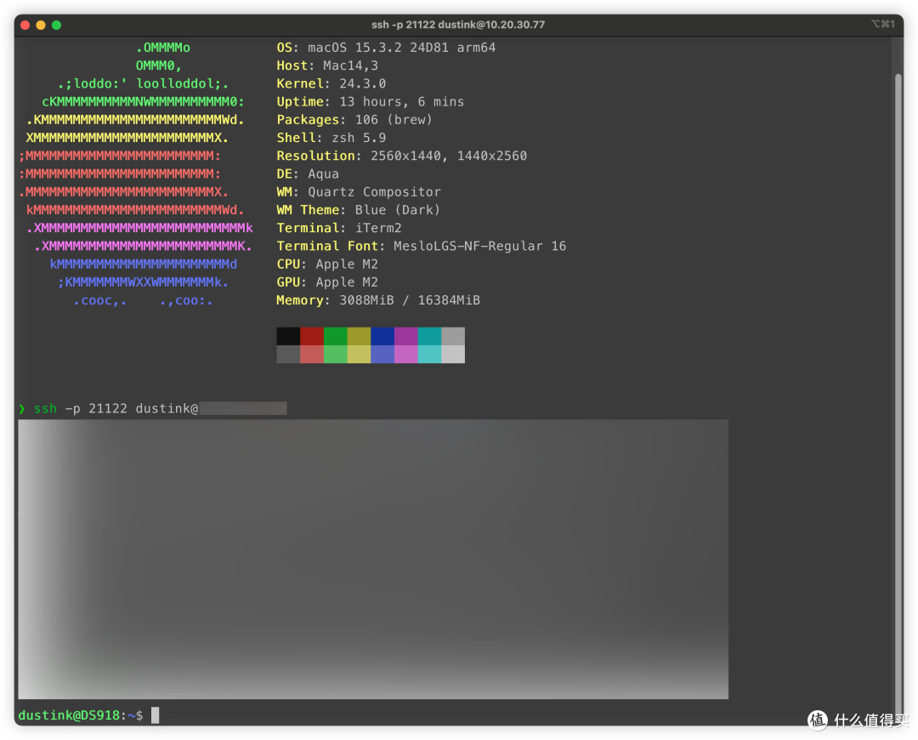Click the green prompt arrow before ssh command

pyautogui.click(x=22, y=409)
